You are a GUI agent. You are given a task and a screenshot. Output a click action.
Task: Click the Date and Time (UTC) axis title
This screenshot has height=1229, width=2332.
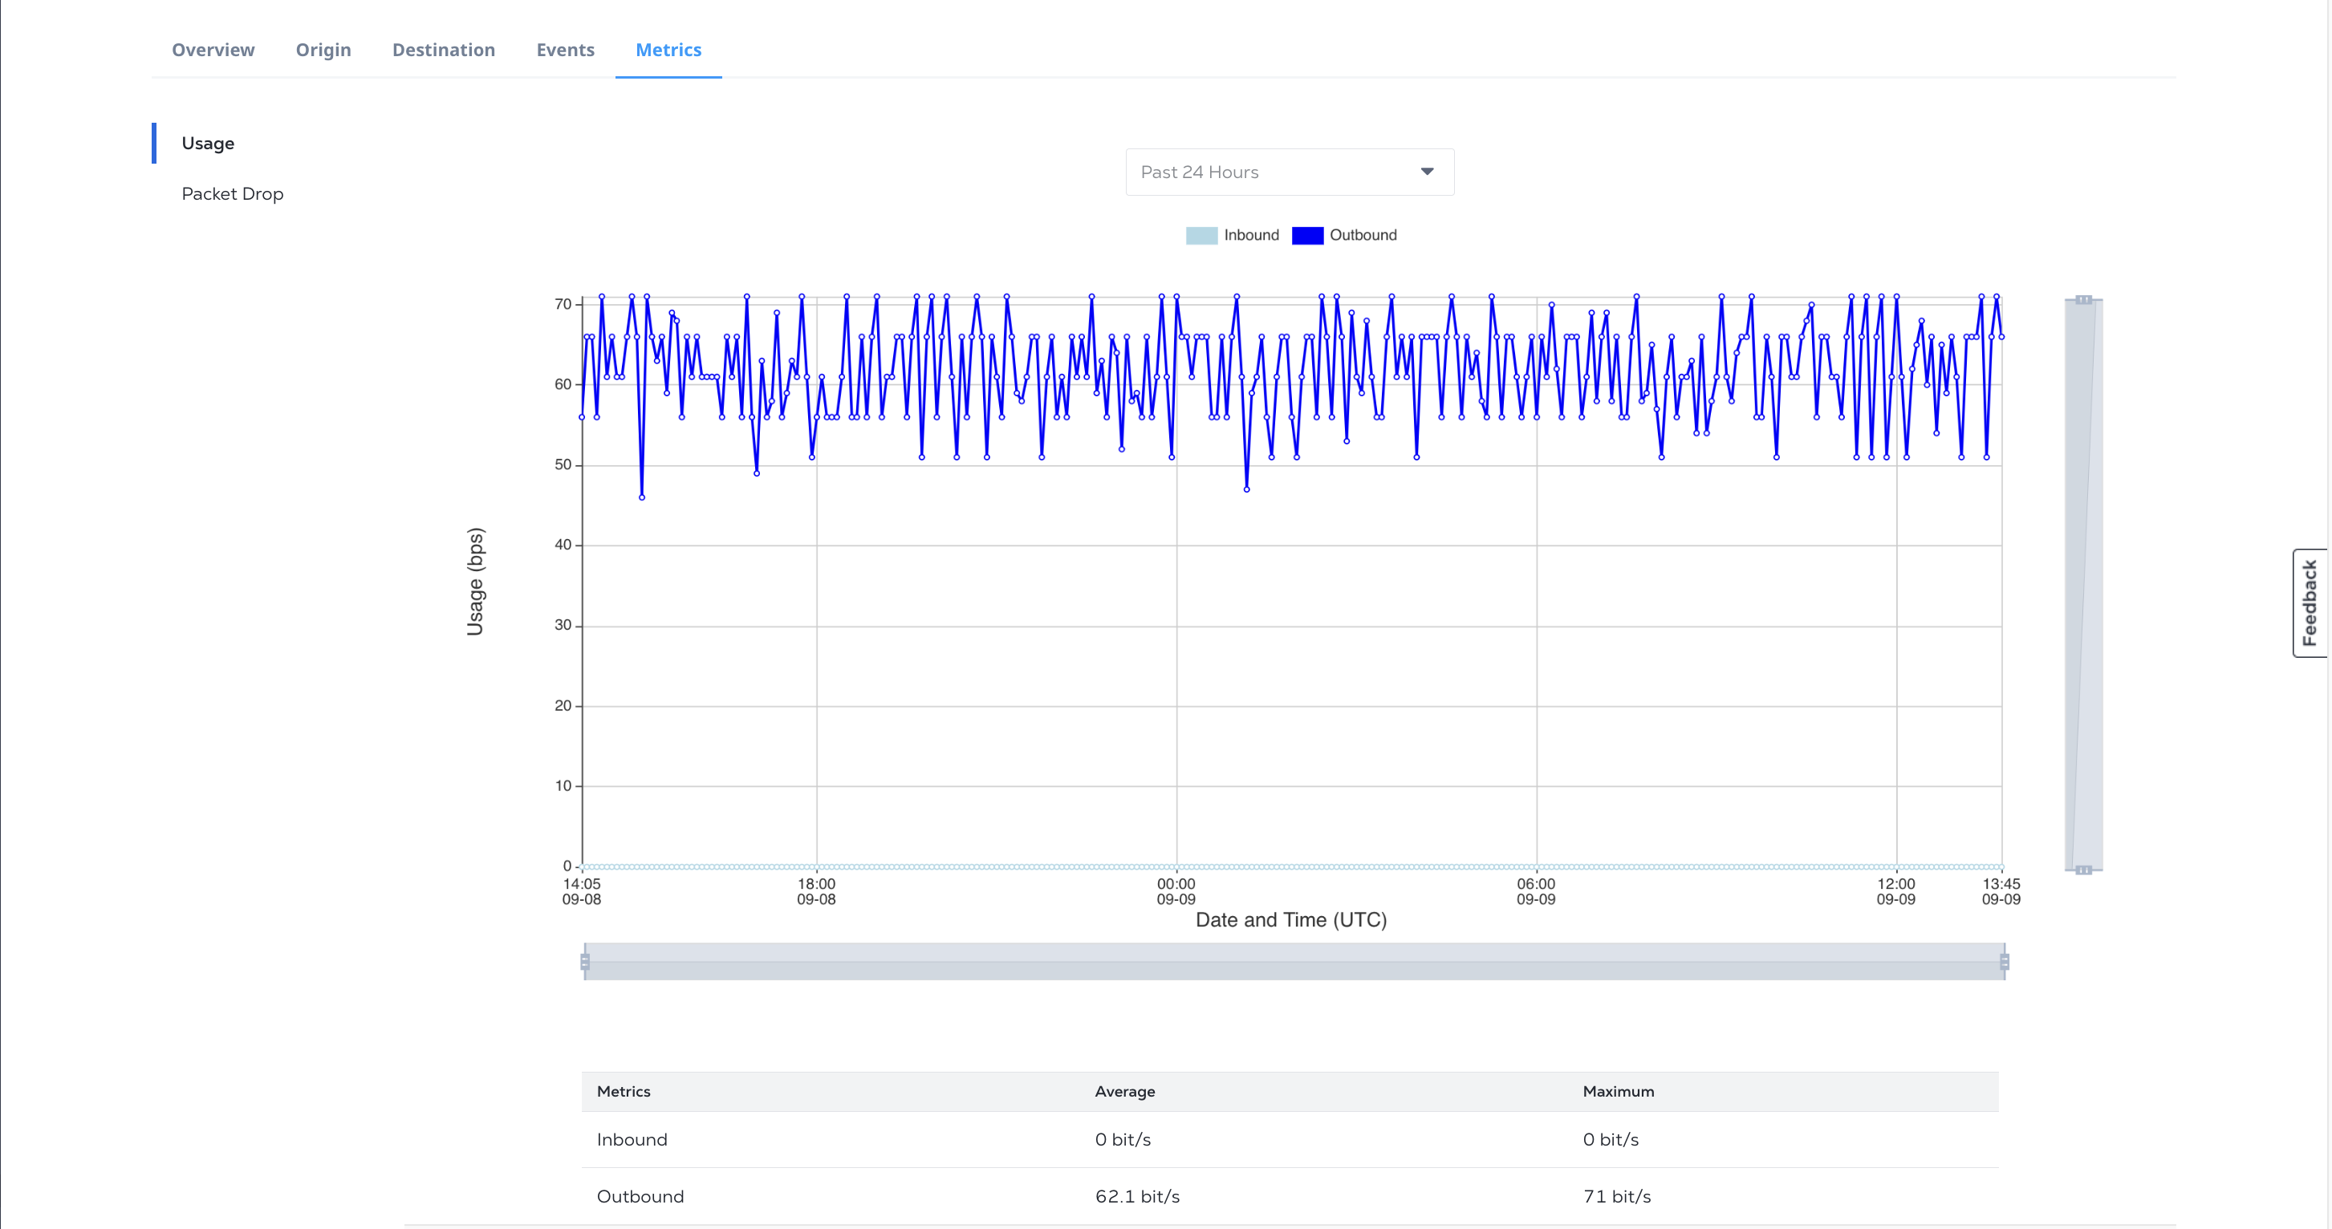click(1291, 920)
